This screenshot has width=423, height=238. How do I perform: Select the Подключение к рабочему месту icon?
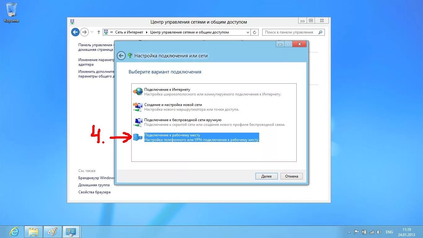point(138,138)
